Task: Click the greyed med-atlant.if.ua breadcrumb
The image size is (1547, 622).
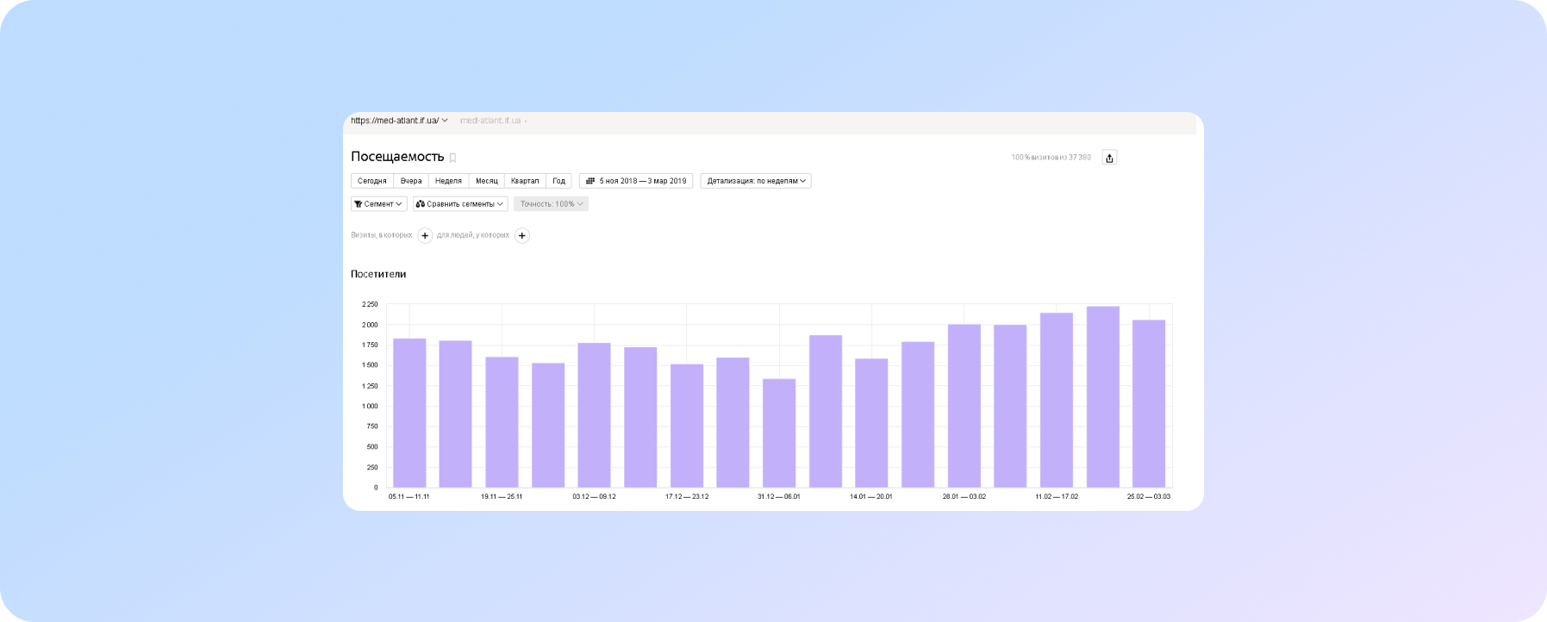Action: (490, 121)
